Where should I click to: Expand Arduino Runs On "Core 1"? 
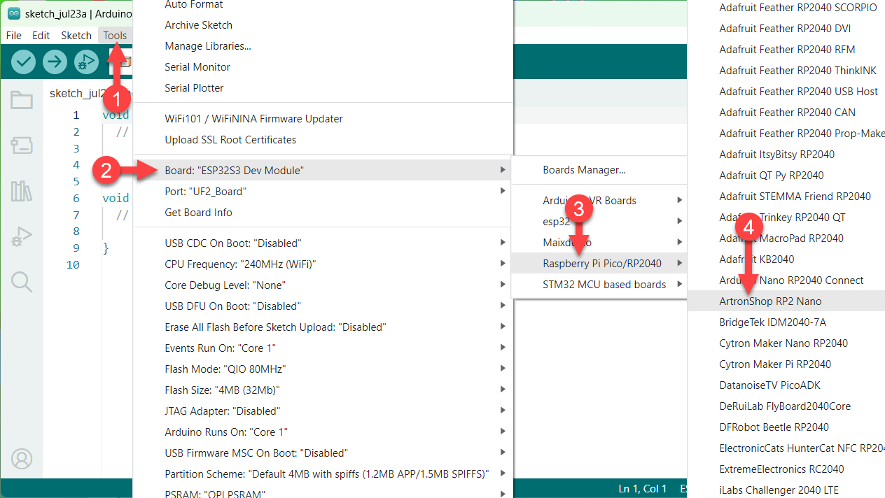(323, 432)
